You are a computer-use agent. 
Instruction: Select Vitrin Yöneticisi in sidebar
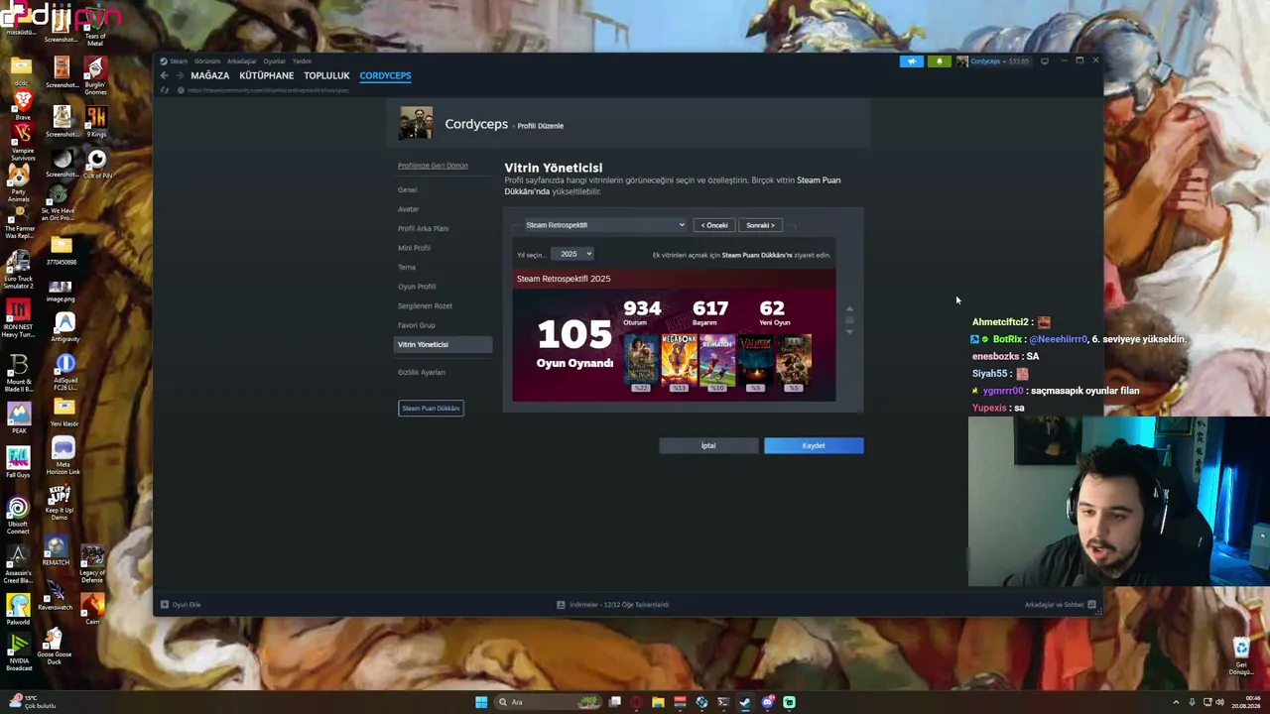pyautogui.click(x=443, y=344)
